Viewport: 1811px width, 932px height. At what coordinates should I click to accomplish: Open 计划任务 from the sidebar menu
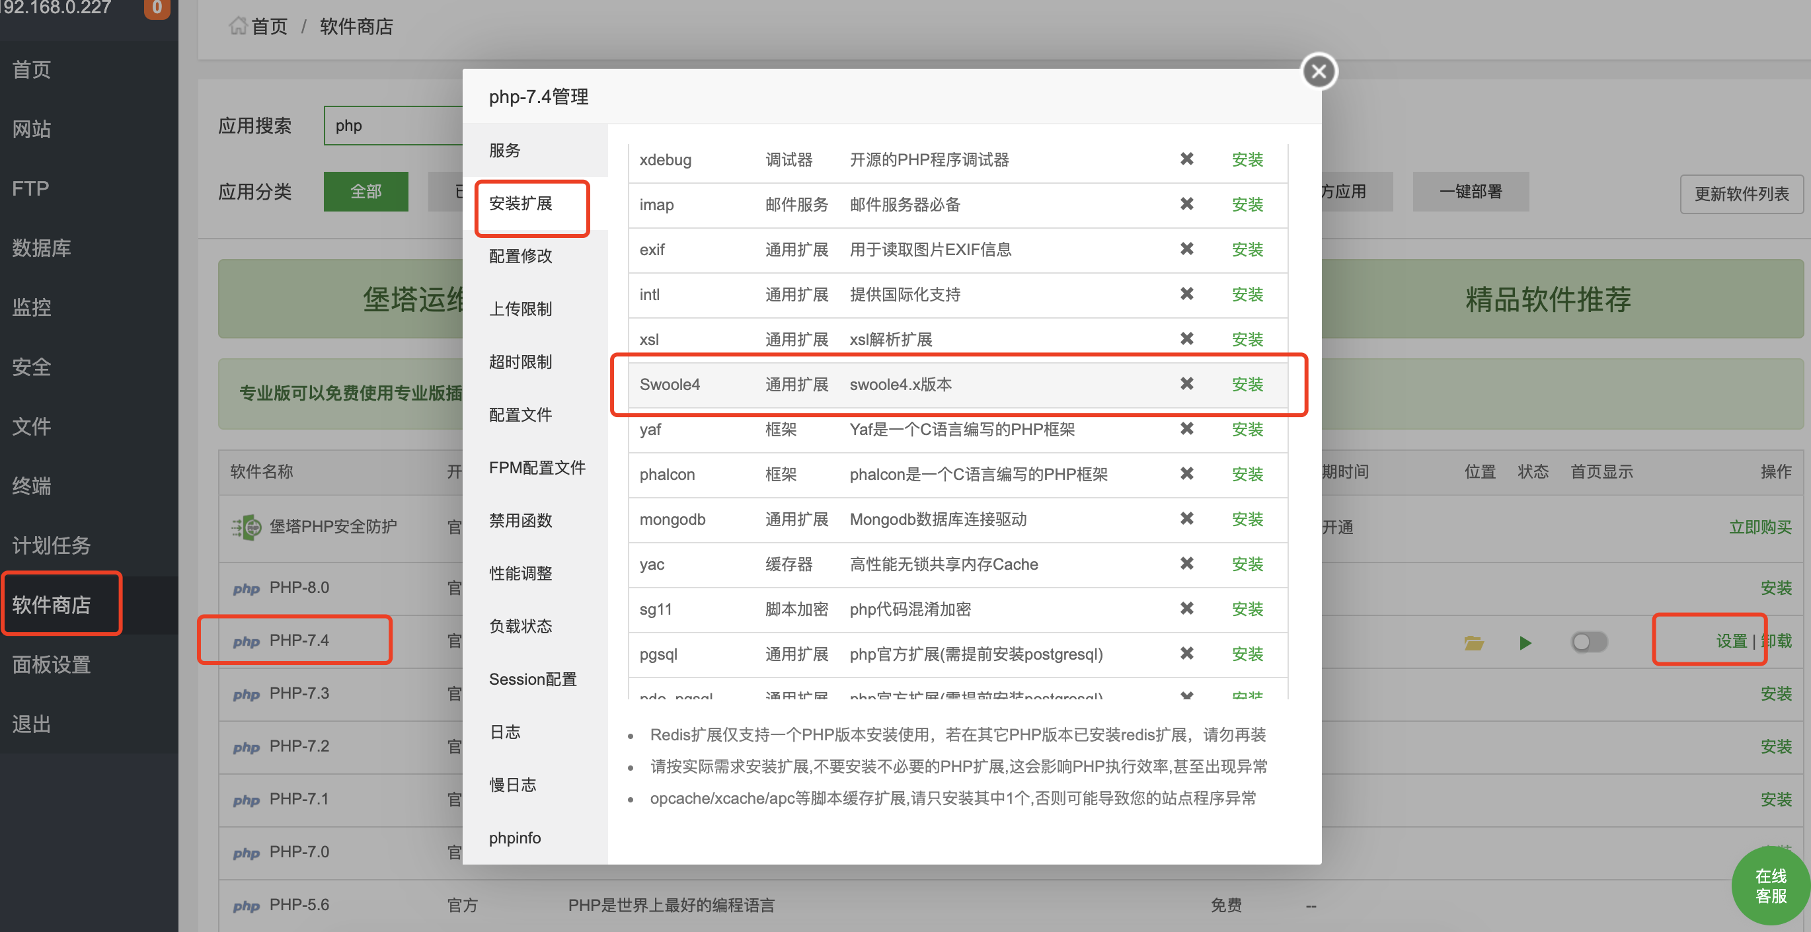click(52, 545)
